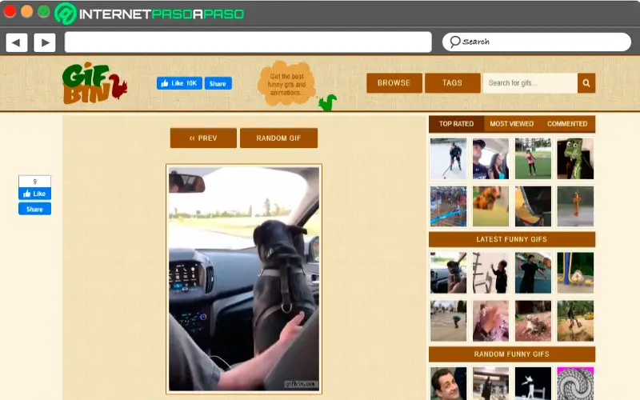The height and width of the screenshot is (400, 640).
Task: Click the green squirrel mascot icon
Action: coord(327,102)
